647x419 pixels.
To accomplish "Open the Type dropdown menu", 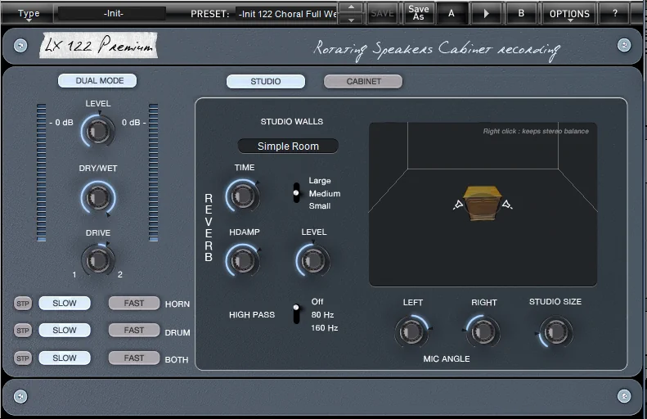I will click(29, 14).
